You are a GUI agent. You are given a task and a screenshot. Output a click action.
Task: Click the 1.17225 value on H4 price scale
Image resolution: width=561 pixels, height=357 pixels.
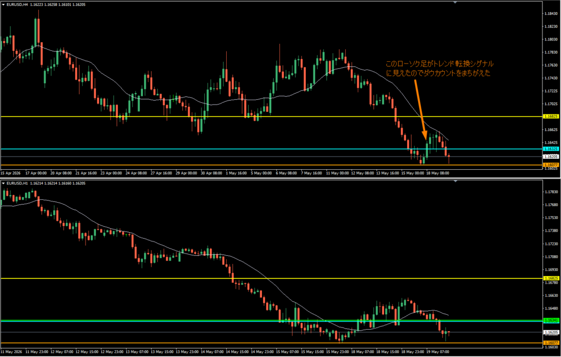[x=550, y=91]
